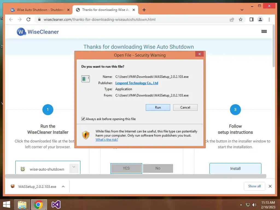Click the No button on the page

[x=158, y=168]
